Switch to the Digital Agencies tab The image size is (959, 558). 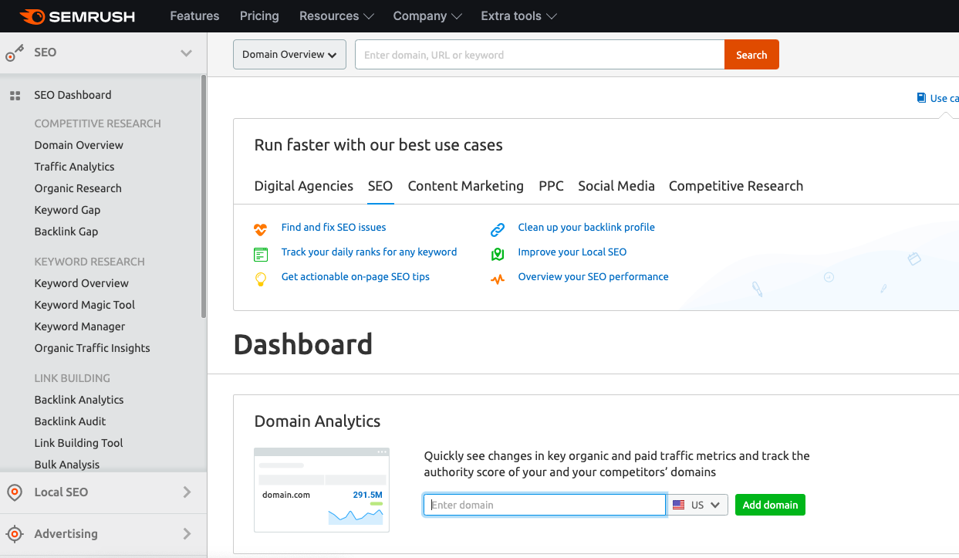click(x=304, y=186)
